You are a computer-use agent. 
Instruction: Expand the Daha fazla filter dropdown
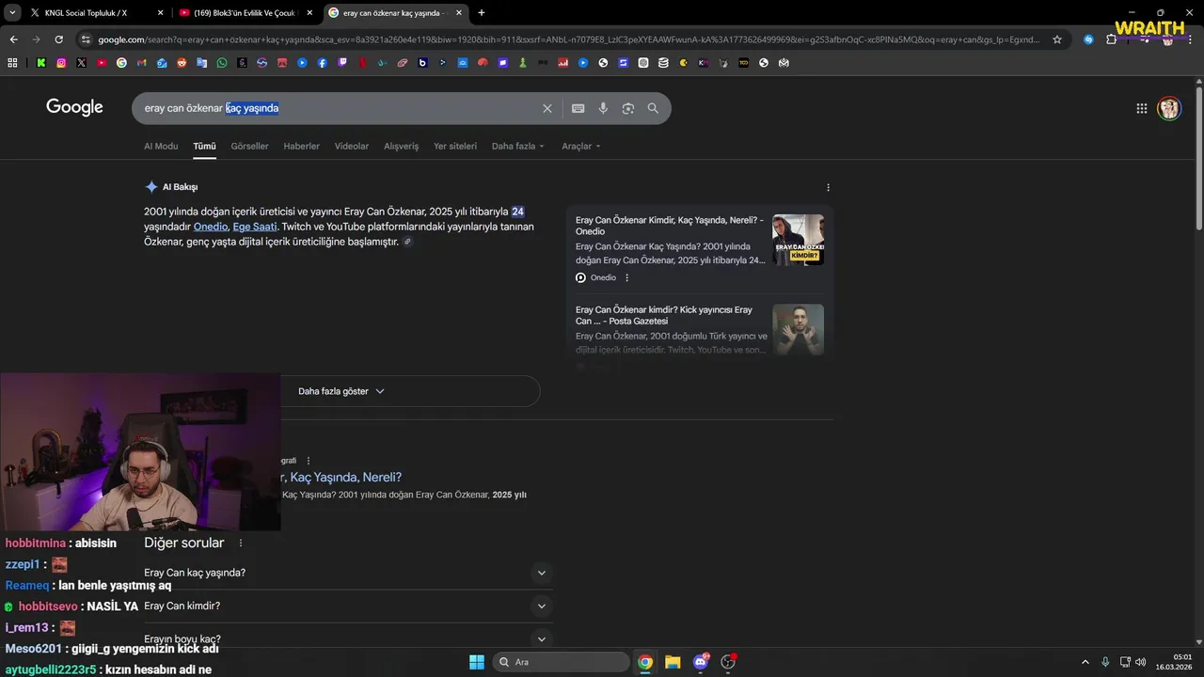[x=518, y=146]
